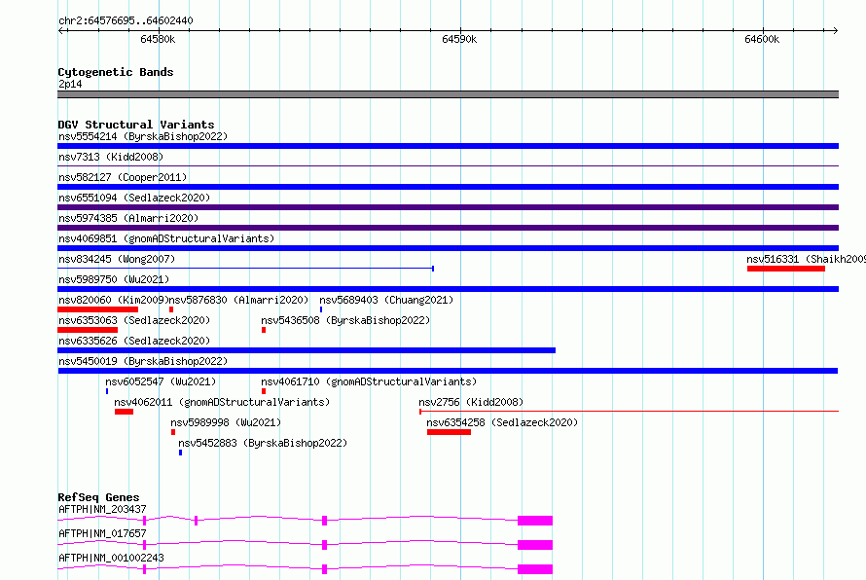Viewport: 866px width, 580px height.
Task: Click the DGV Structural Variants track title
Action: pyautogui.click(x=136, y=125)
